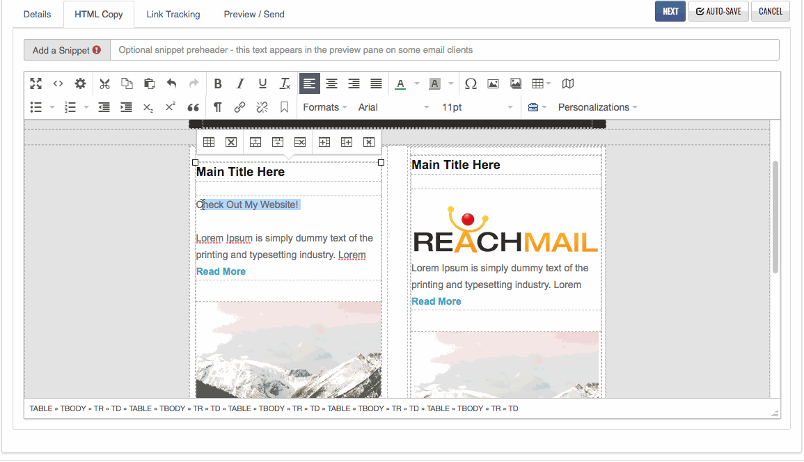Toggle bold formatting
This screenshot has height=462, width=804.
[x=218, y=83]
